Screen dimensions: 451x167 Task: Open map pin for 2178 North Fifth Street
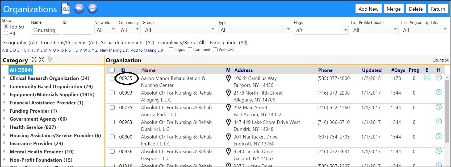pyautogui.click(x=228, y=93)
